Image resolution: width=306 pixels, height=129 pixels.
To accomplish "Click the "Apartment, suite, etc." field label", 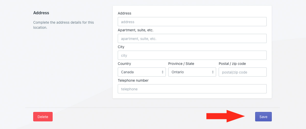I will point(136,30).
